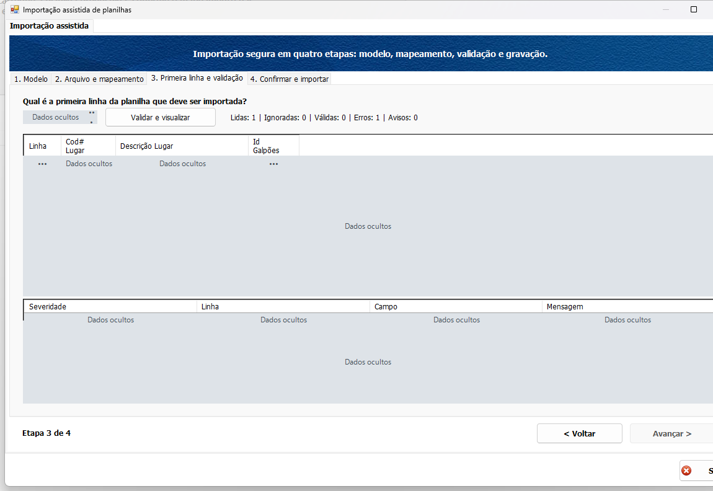Viewport: 713px width, 491px height.
Task: Click the Campo column header
Action: click(x=456, y=306)
